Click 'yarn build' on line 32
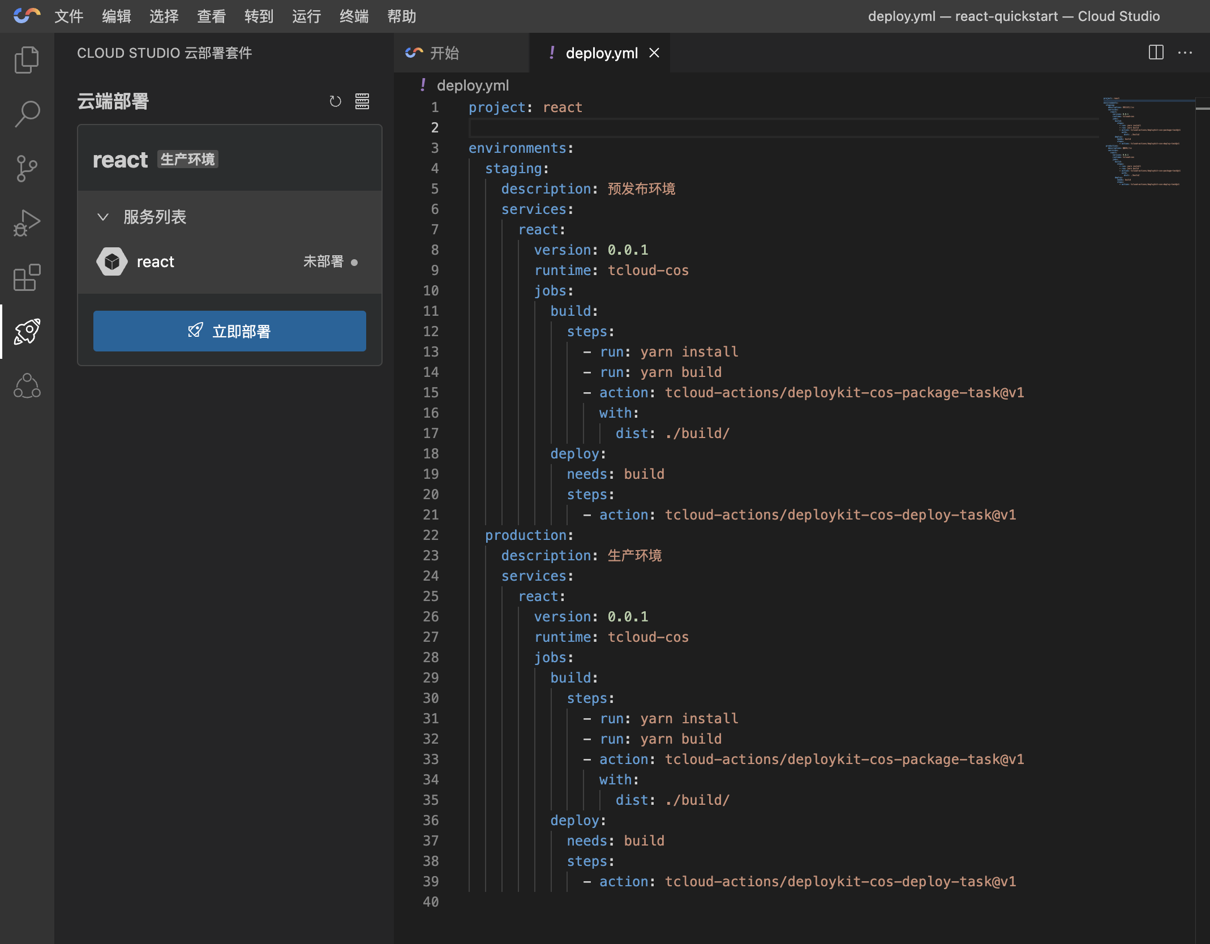The height and width of the screenshot is (944, 1210). (681, 739)
